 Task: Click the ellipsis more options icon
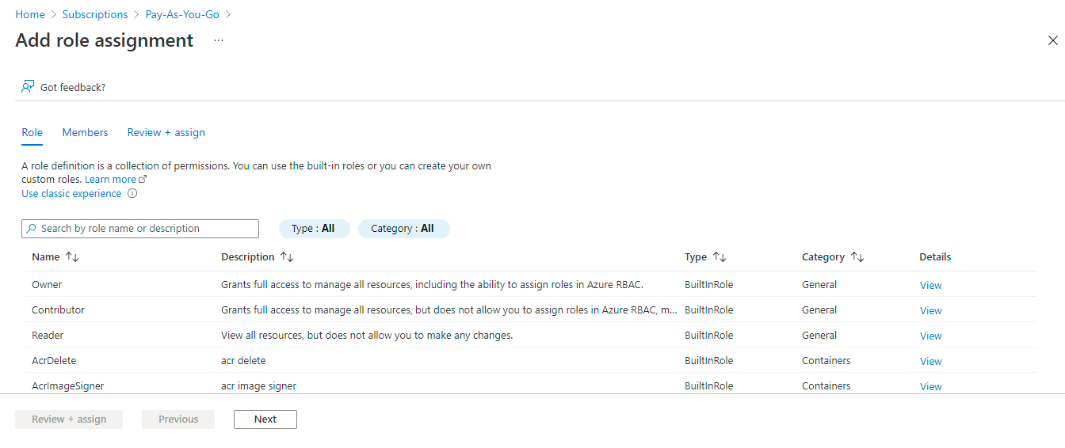pyautogui.click(x=219, y=40)
